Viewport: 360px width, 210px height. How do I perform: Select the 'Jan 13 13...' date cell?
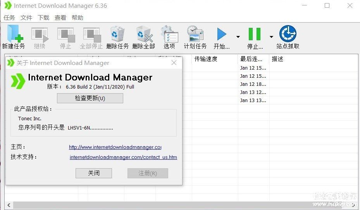(253, 101)
